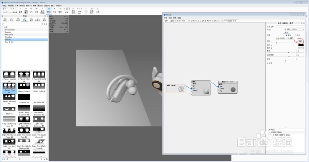The image size is (309, 162).
Task: Open the 背景 library tab icon
Action: coord(31,19)
